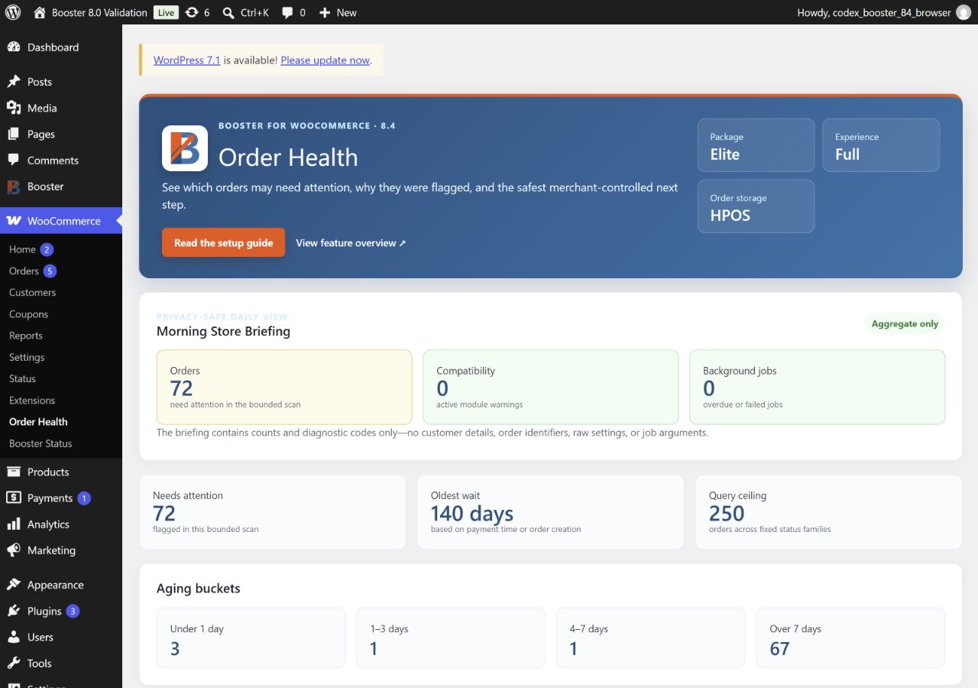Click the Compatibility 0 briefing card
The height and width of the screenshot is (688, 978).
coord(550,387)
